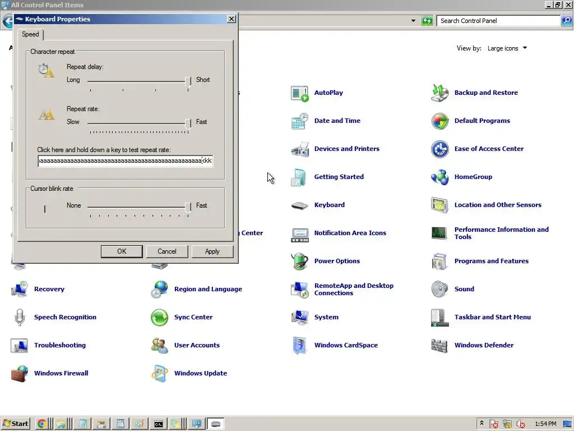Click RemoteApp and Desktop Connections icon
Screen dimensions: 574x431
299,289
